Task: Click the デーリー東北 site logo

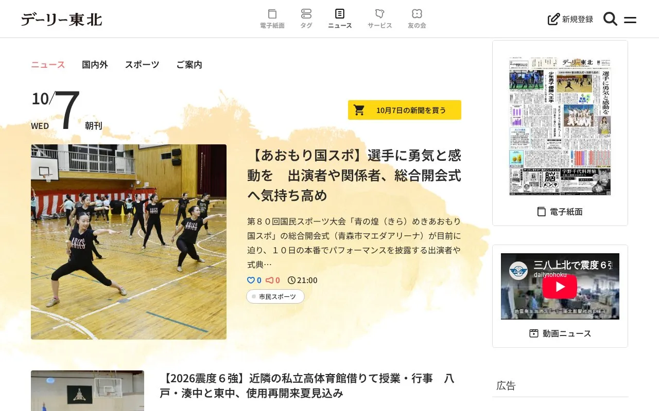Action: (61, 20)
